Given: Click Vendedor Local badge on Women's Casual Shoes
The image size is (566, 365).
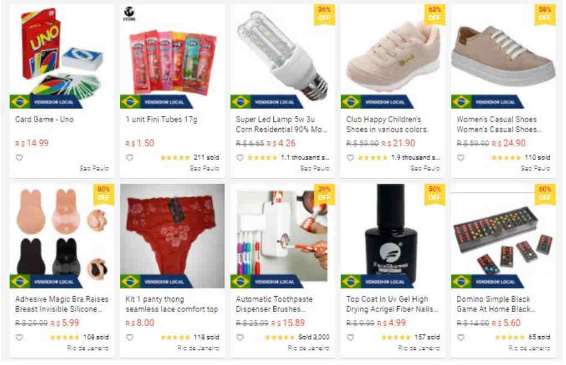Looking at the screenshot, I should (x=487, y=102).
